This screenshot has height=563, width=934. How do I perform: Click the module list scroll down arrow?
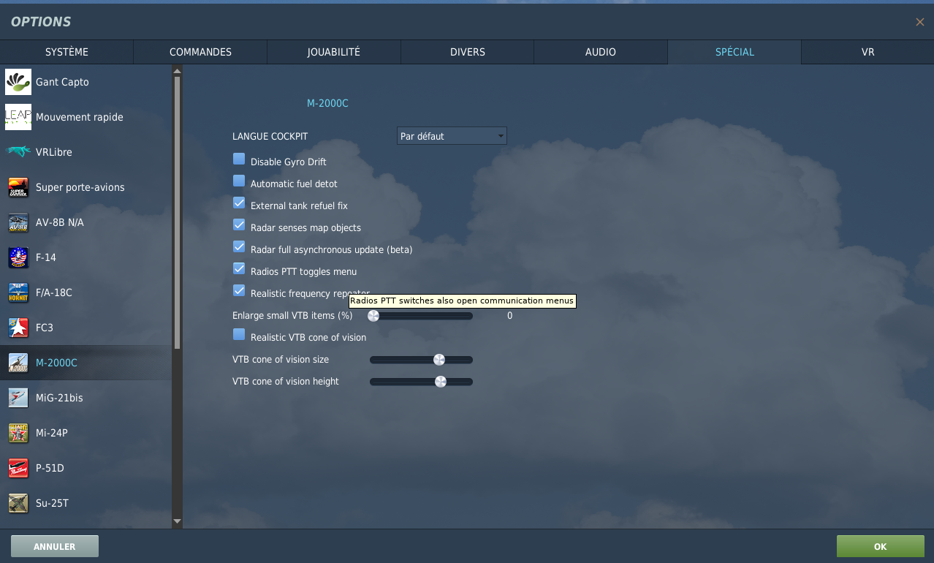[177, 521]
